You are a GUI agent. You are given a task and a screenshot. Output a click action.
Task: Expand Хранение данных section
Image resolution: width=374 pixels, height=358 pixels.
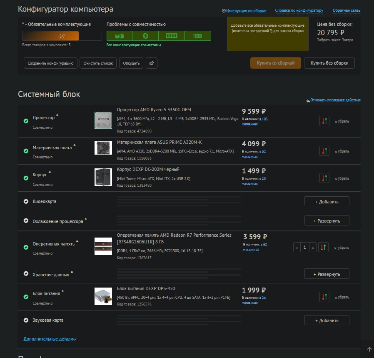(327, 274)
